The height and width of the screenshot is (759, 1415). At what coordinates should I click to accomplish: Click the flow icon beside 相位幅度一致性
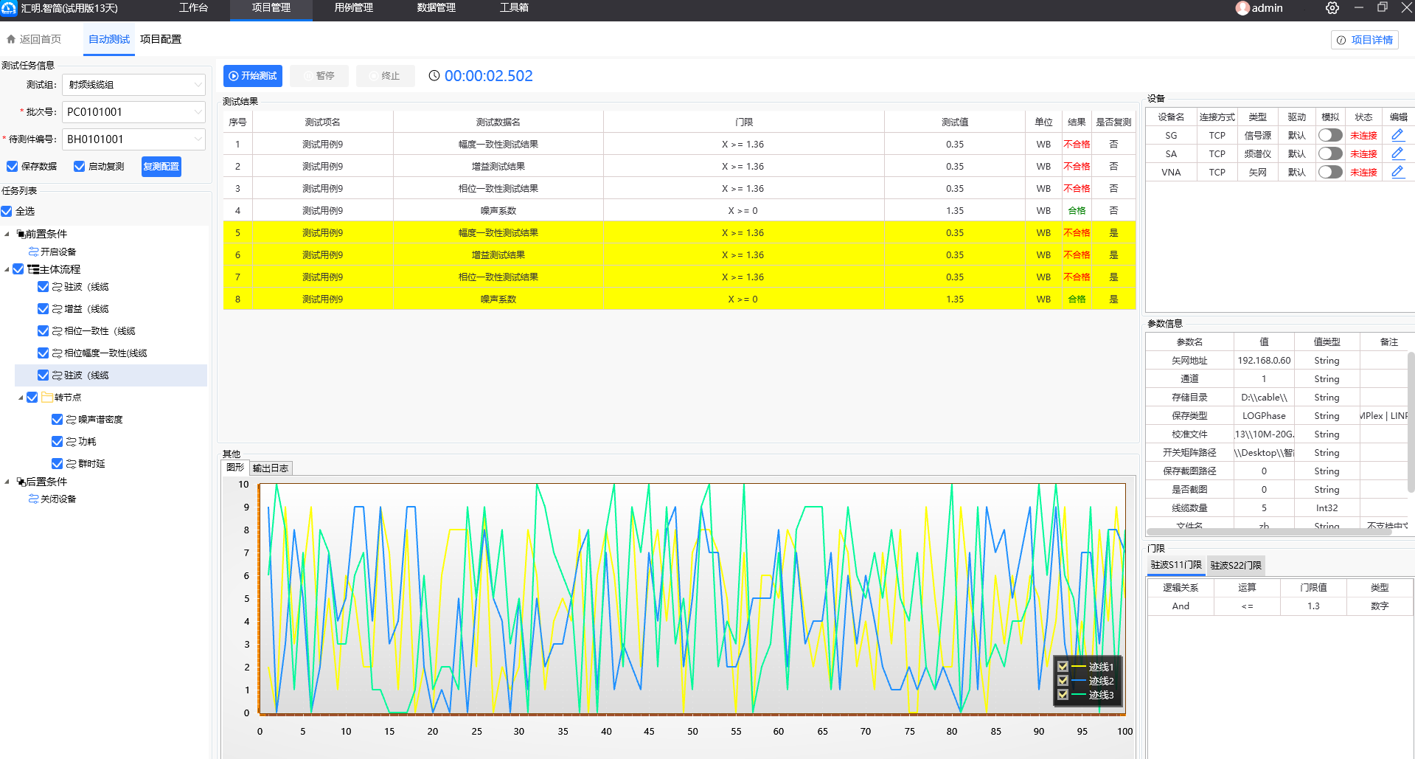click(x=58, y=353)
